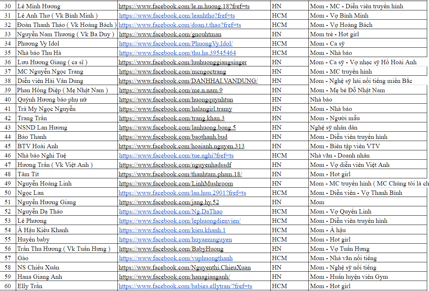Select the name cell Phương Vy Idol
429x291 pixels.
tap(38, 43)
